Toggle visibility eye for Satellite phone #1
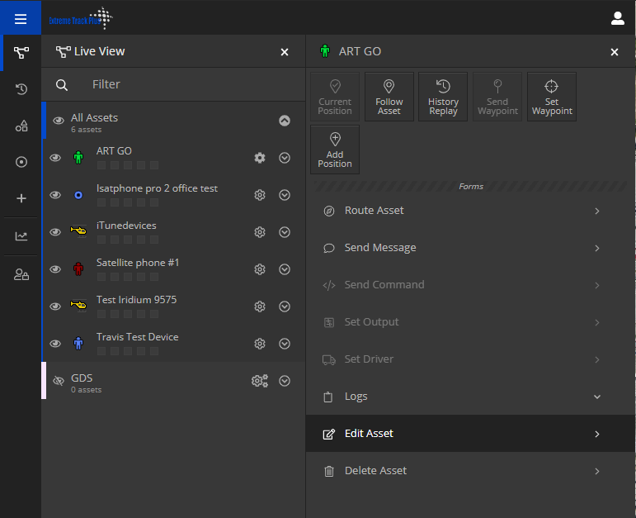 55,269
